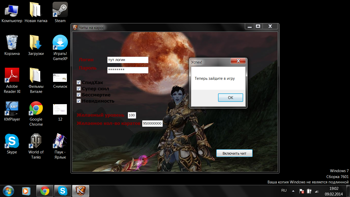Click the Желаемый уровень field with 100

[x=132, y=115]
